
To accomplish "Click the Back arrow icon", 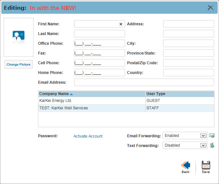I will (x=186, y=166).
